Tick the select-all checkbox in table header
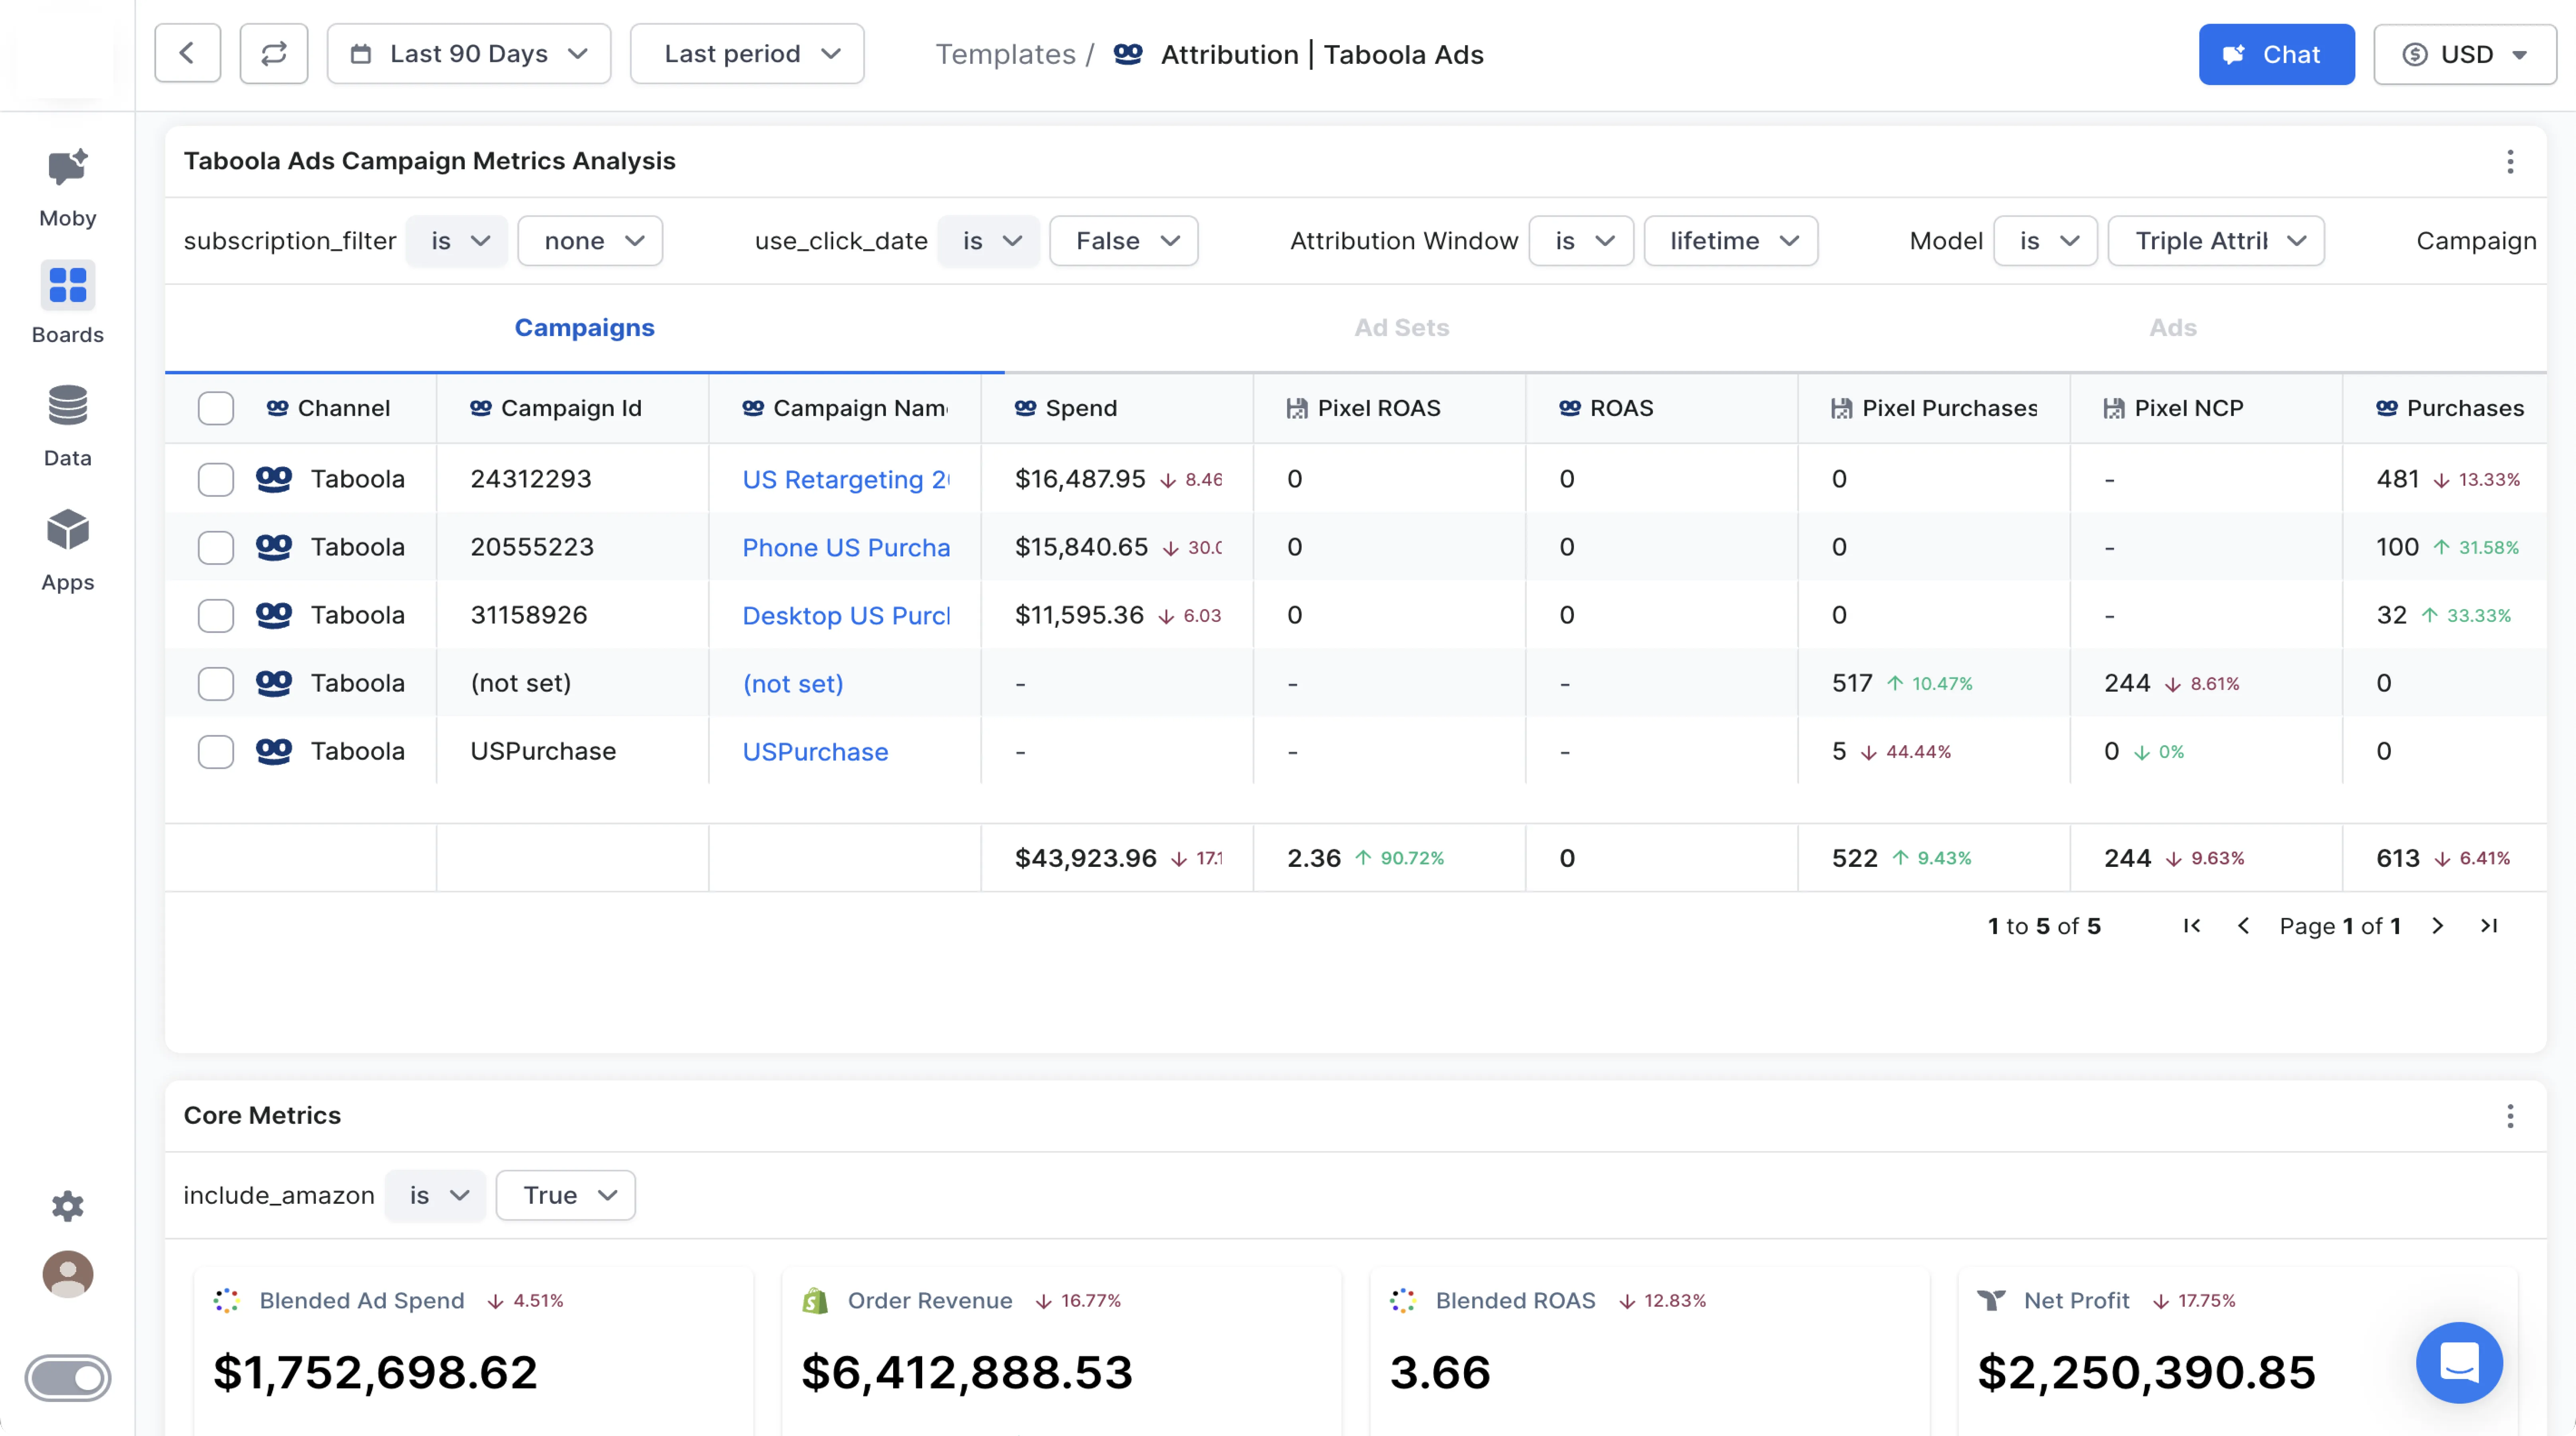The width and height of the screenshot is (2576, 1436). 216,409
